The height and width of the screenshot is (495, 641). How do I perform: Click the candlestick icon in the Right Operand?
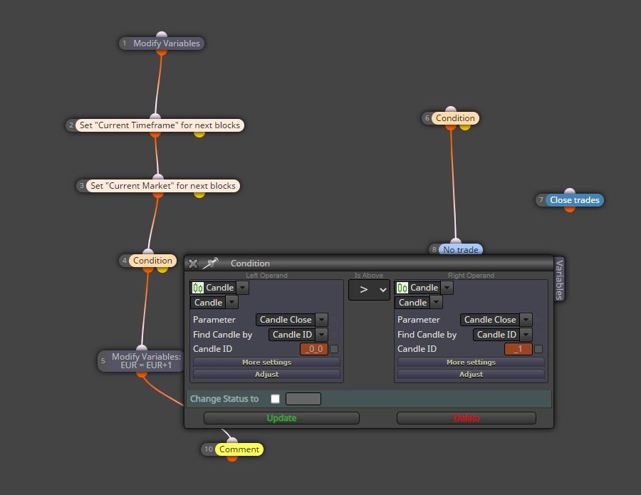(402, 288)
